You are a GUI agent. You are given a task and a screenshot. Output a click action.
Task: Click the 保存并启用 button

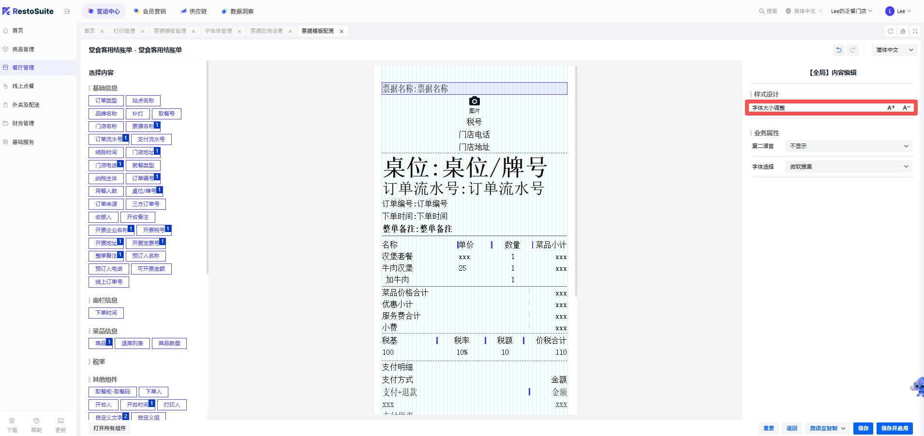pos(894,428)
